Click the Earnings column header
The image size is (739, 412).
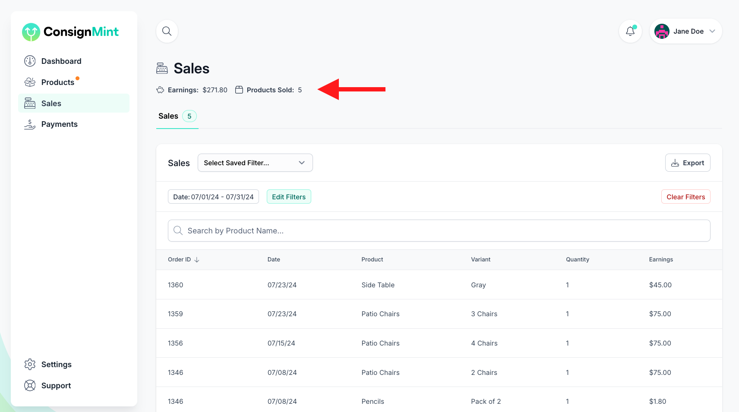pyautogui.click(x=661, y=259)
